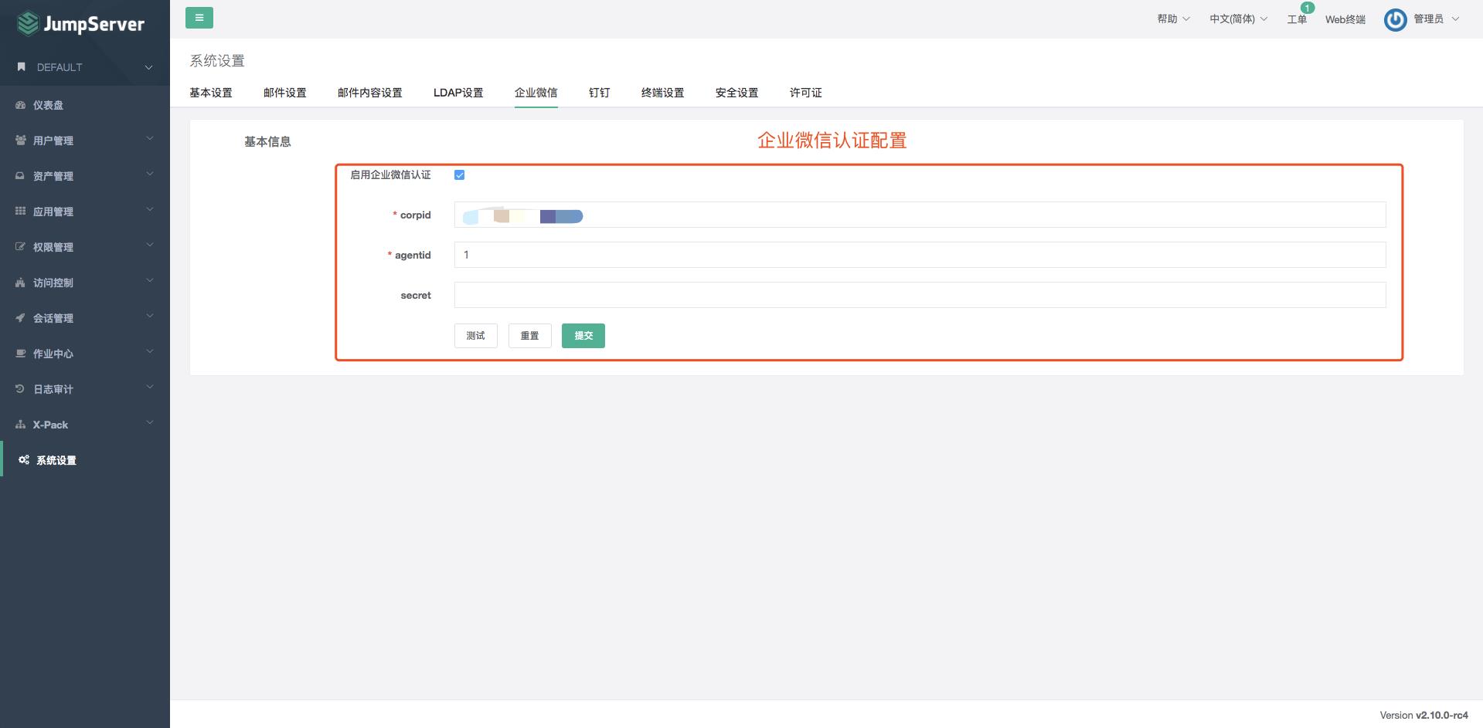Expand the DEFAULT organization dropdown

(148, 67)
